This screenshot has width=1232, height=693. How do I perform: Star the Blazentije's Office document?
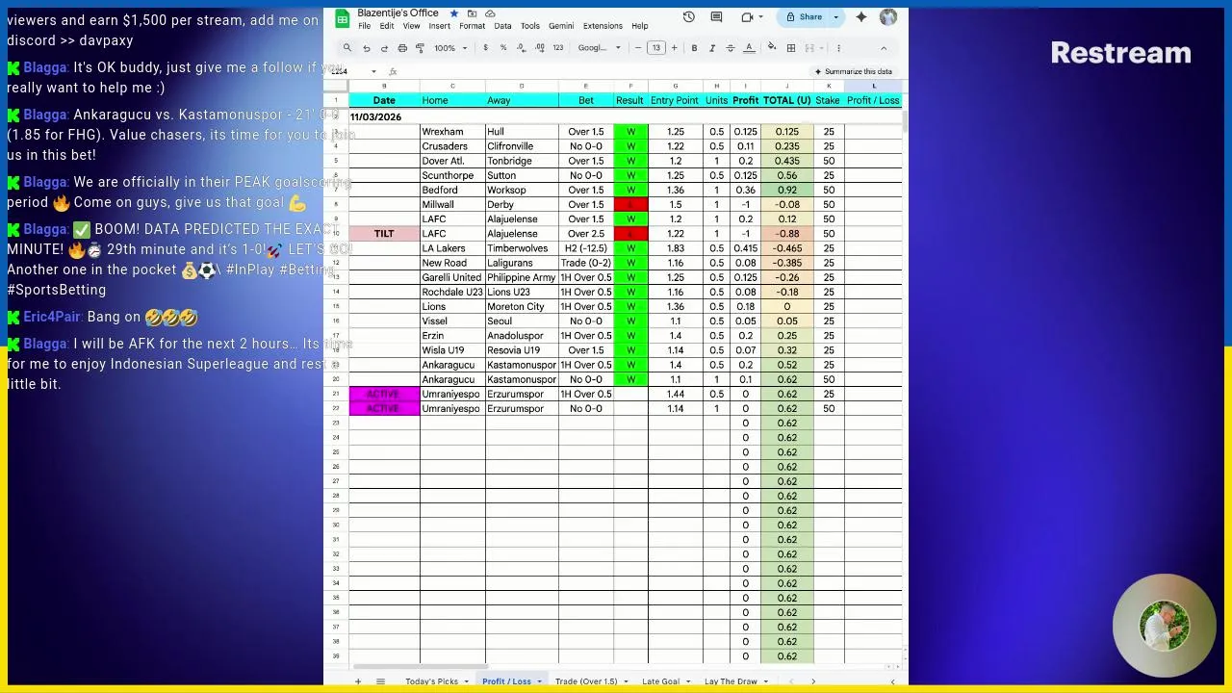pos(453,13)
